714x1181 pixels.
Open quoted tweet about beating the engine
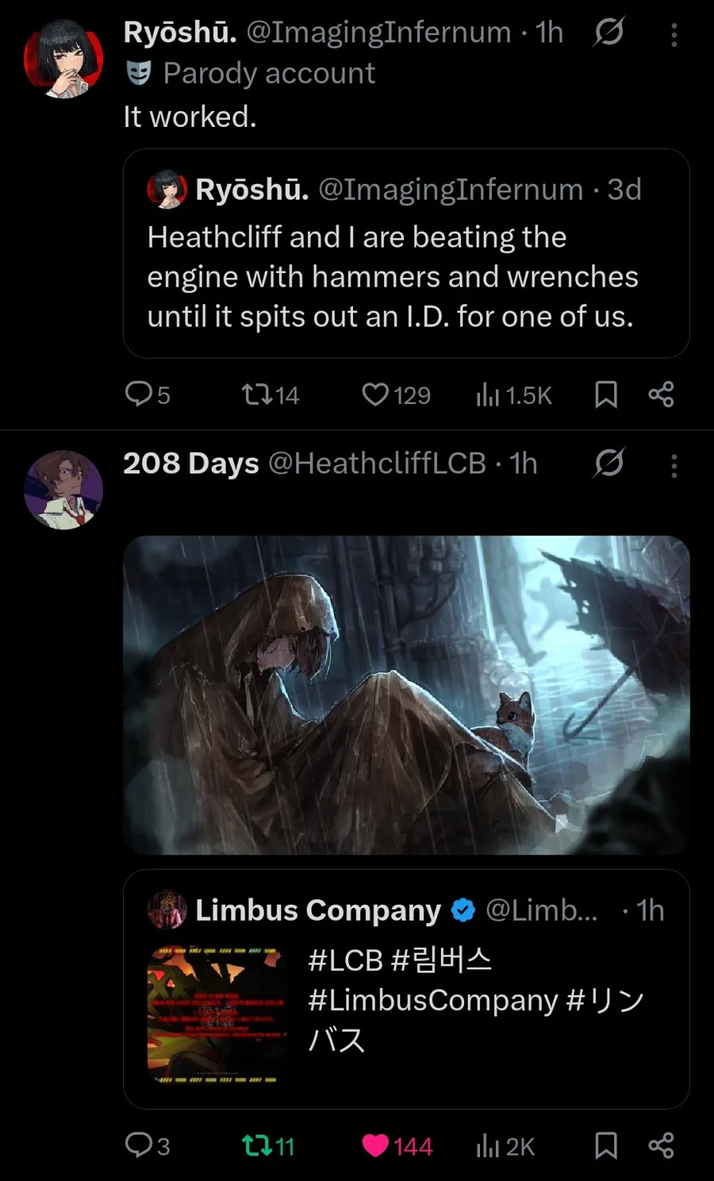[406, 253]
